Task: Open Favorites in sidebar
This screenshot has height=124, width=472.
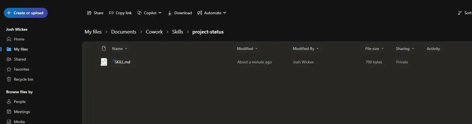Action: point(22,69)
